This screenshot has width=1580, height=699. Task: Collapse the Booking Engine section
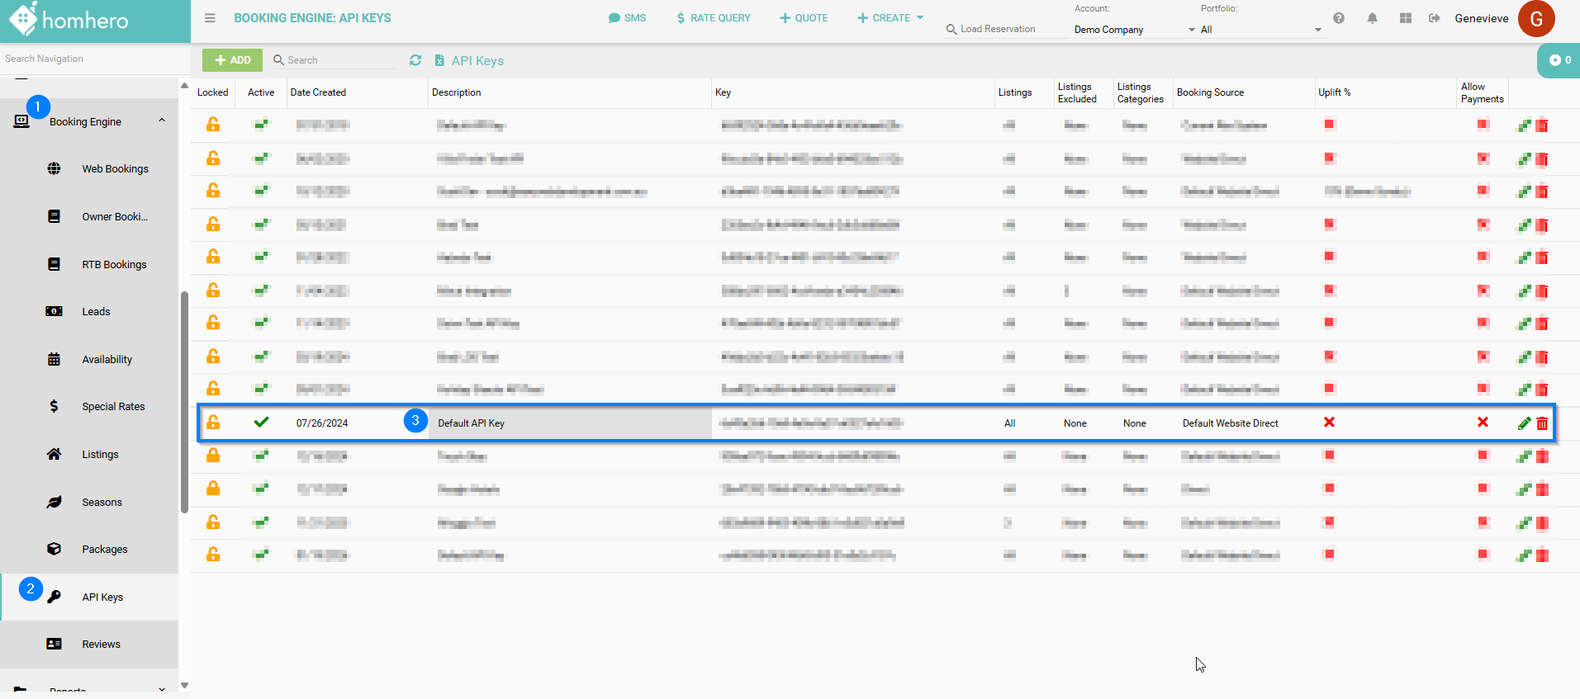click(162, 121)
